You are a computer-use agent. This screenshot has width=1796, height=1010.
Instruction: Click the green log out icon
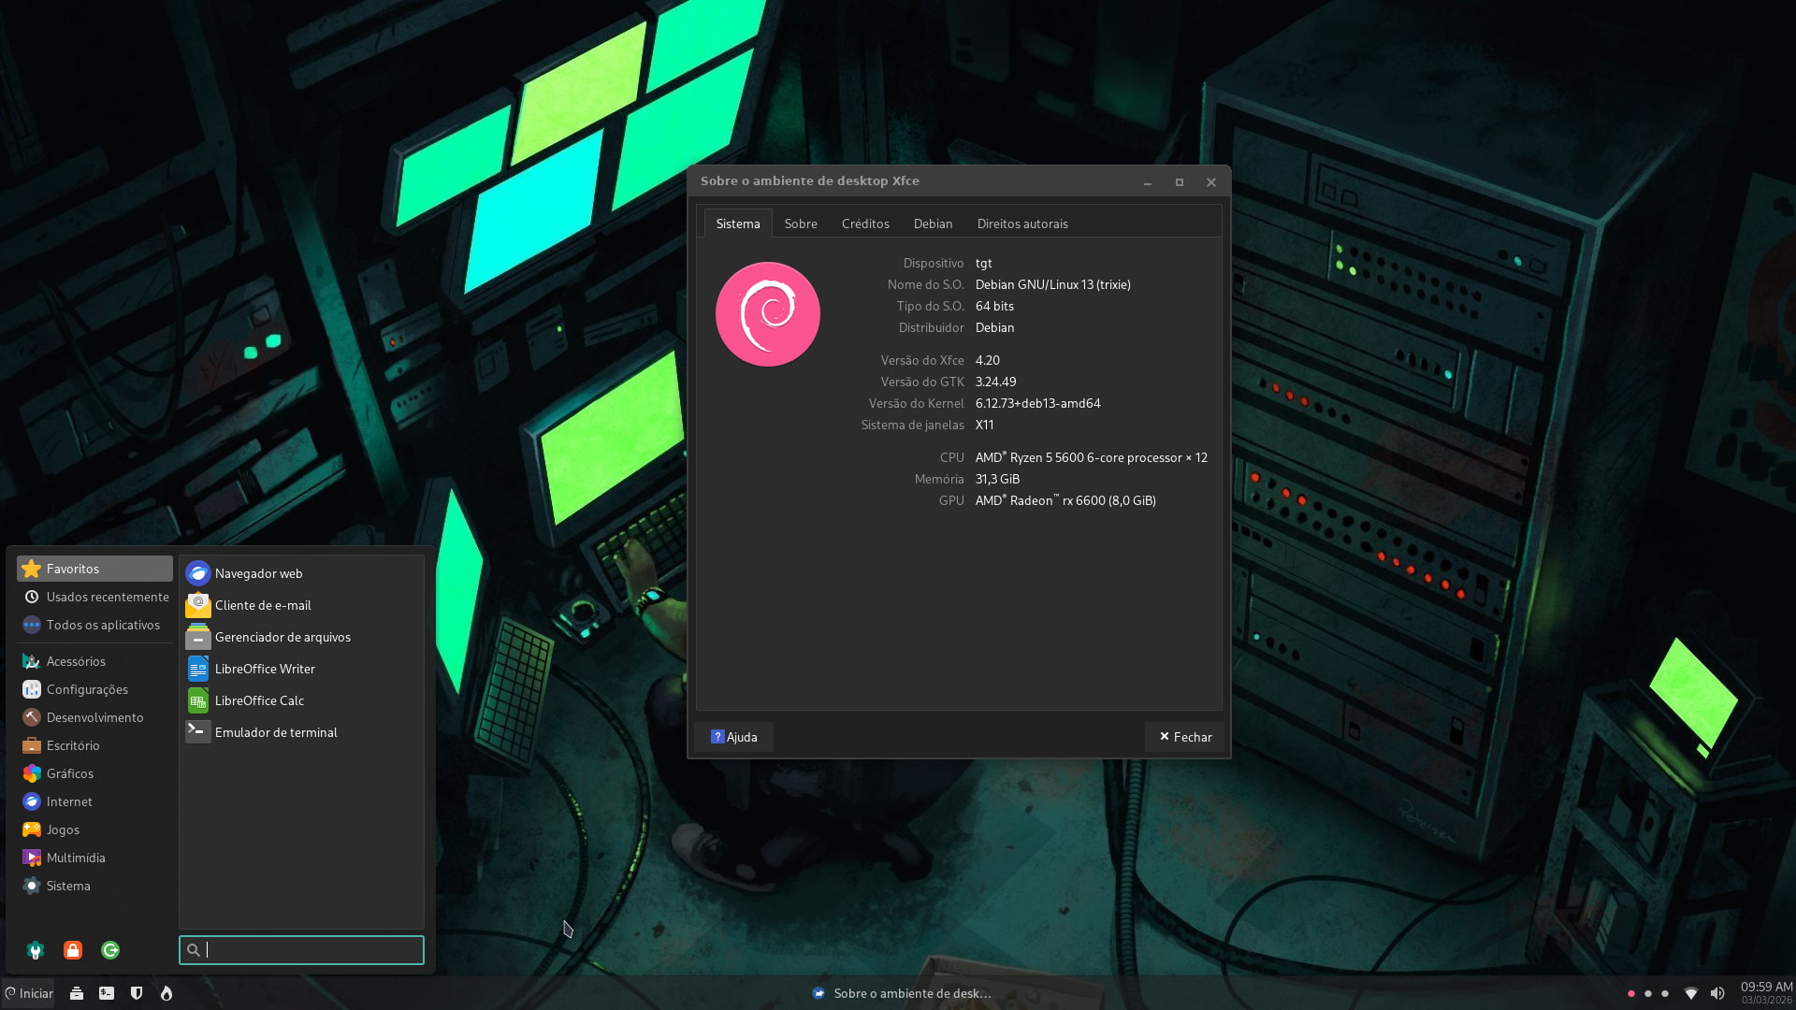pyautogui.click(x=110, y=950)
